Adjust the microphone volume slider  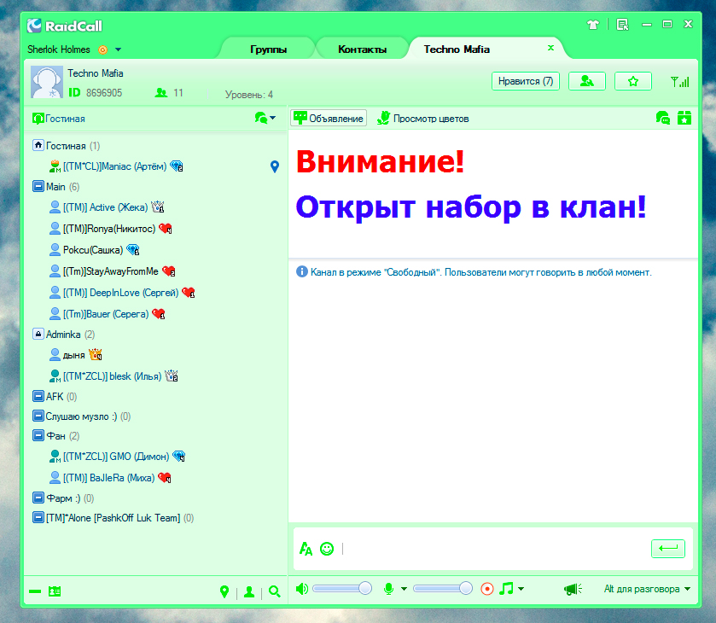(442, 588)
